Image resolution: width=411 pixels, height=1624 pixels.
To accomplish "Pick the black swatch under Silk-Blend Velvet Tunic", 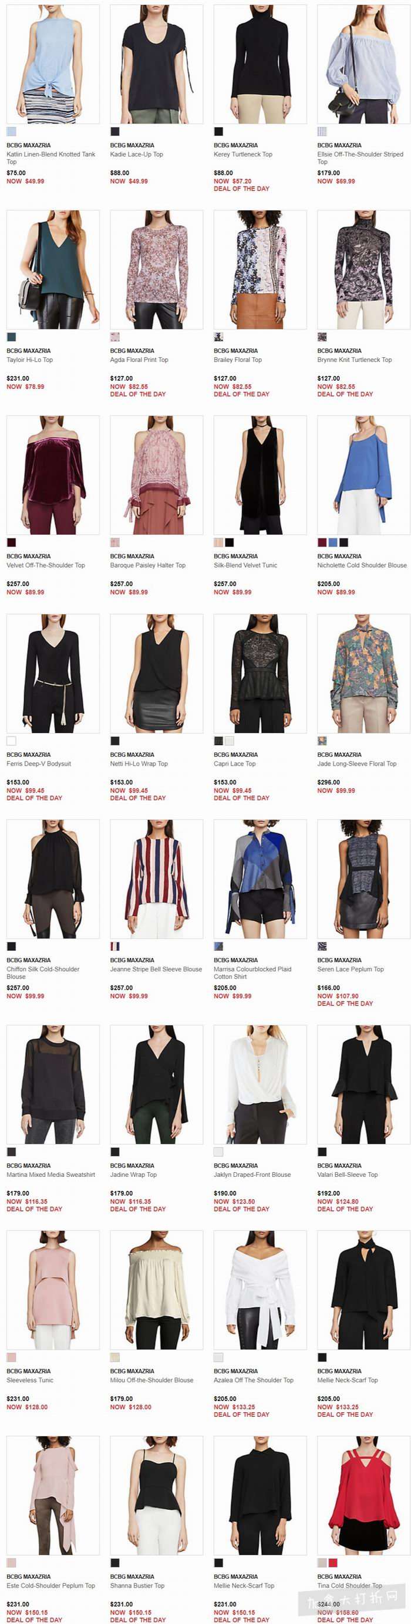I will pos(230,542).
